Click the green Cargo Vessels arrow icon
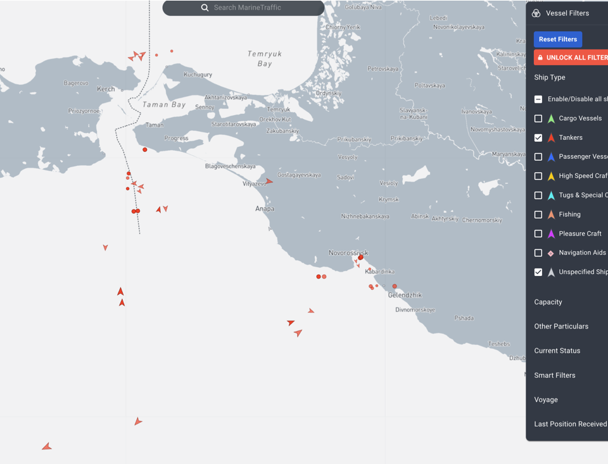608x464 pixels. tap(551, 119)
